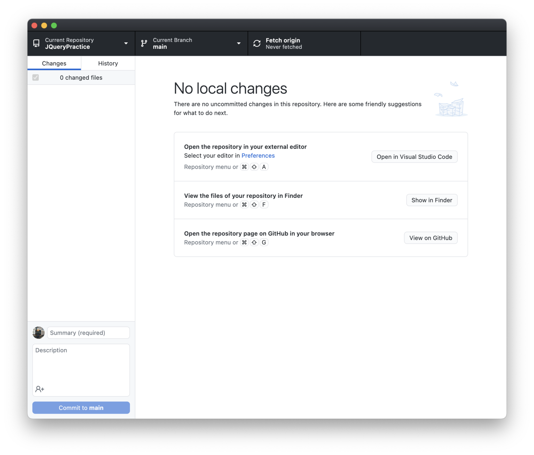Close the window with the red button
The image size is (534, 455).
tap(34, 25)
